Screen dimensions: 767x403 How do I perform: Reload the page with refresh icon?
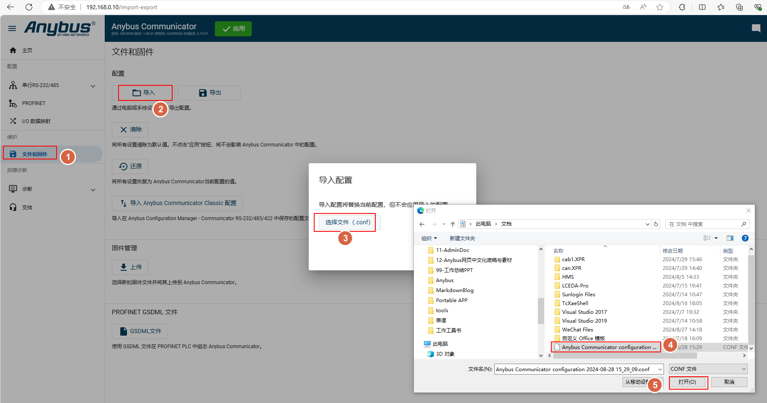(x=29, y=7)
